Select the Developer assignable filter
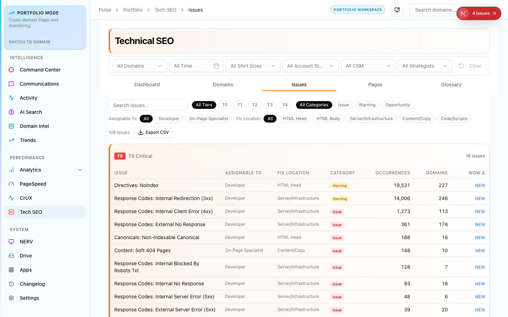Viewport: 508px width, 317px height. pyautogui.click(x=169, y=119)
